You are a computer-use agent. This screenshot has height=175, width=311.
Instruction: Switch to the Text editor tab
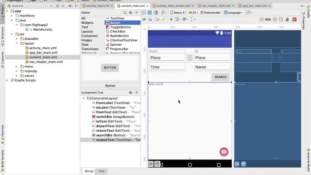click(102, 171)
